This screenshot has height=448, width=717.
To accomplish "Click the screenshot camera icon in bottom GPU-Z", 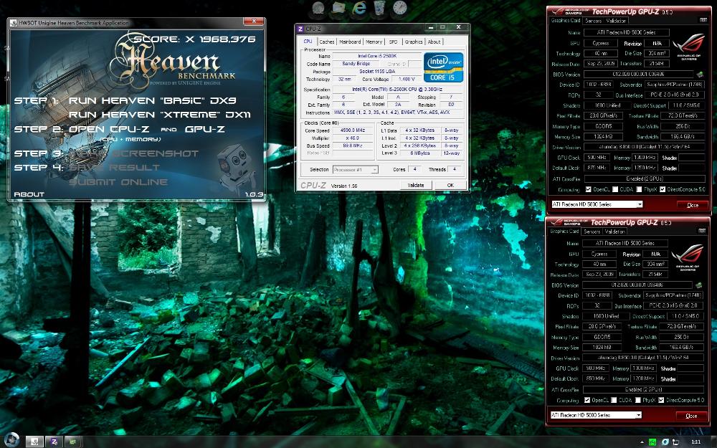I will click(701, 231).
